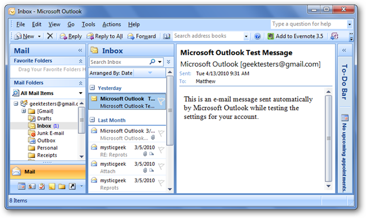Expand the [Gmail] folder tree node

(24, 111)
